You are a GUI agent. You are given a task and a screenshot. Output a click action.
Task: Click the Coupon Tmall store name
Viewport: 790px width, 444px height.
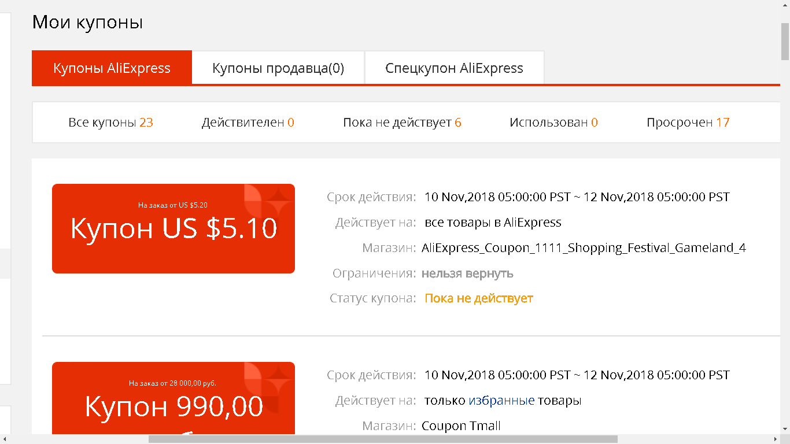tap(461, 426)
